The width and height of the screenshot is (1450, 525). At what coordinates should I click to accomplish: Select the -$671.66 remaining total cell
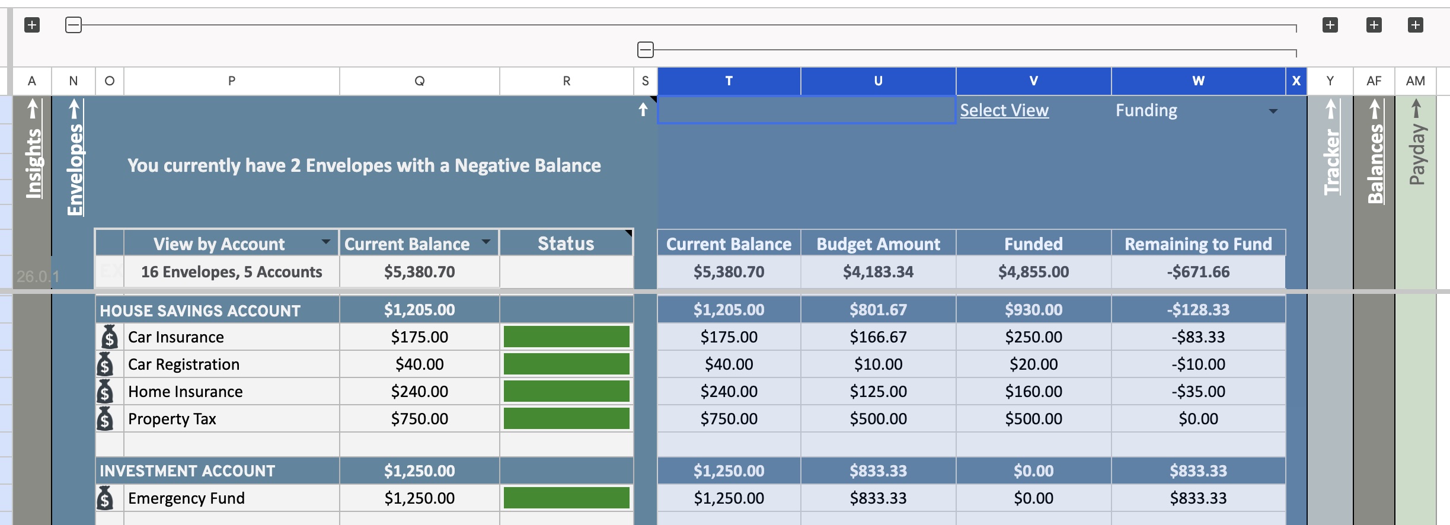[x=1199, y=272]
